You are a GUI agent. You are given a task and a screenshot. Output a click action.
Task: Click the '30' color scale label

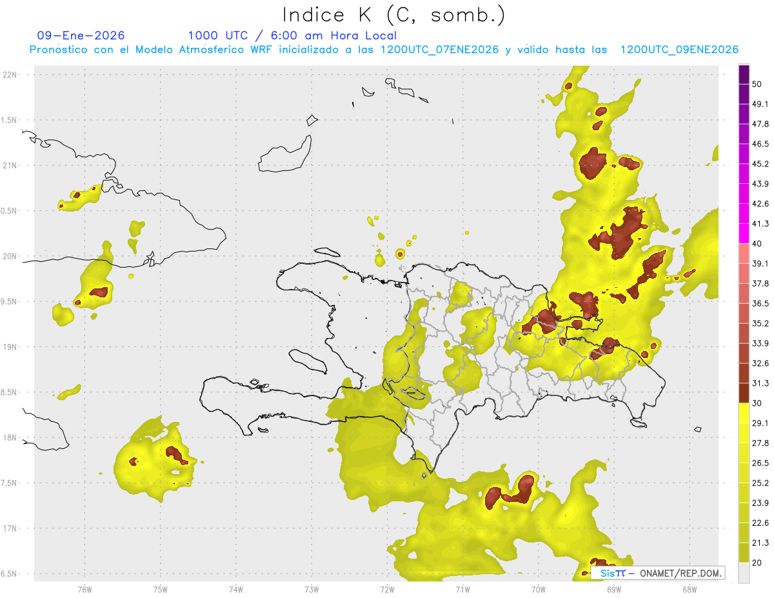pyautogui.click(x=759, y=403)
